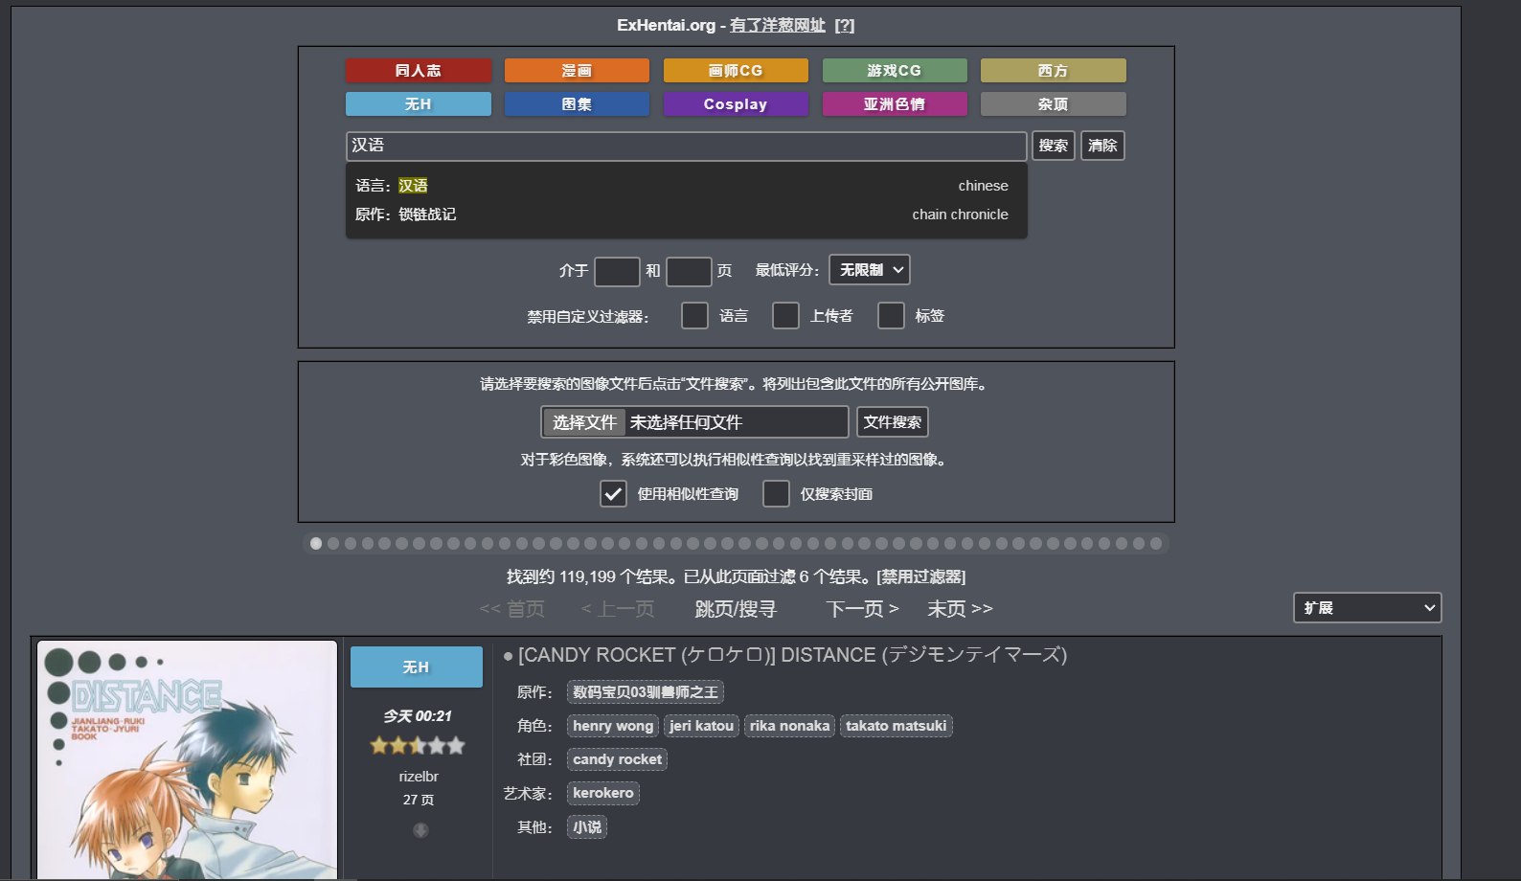
Task: Click the 小说 tag
Action: pos(587,826)
